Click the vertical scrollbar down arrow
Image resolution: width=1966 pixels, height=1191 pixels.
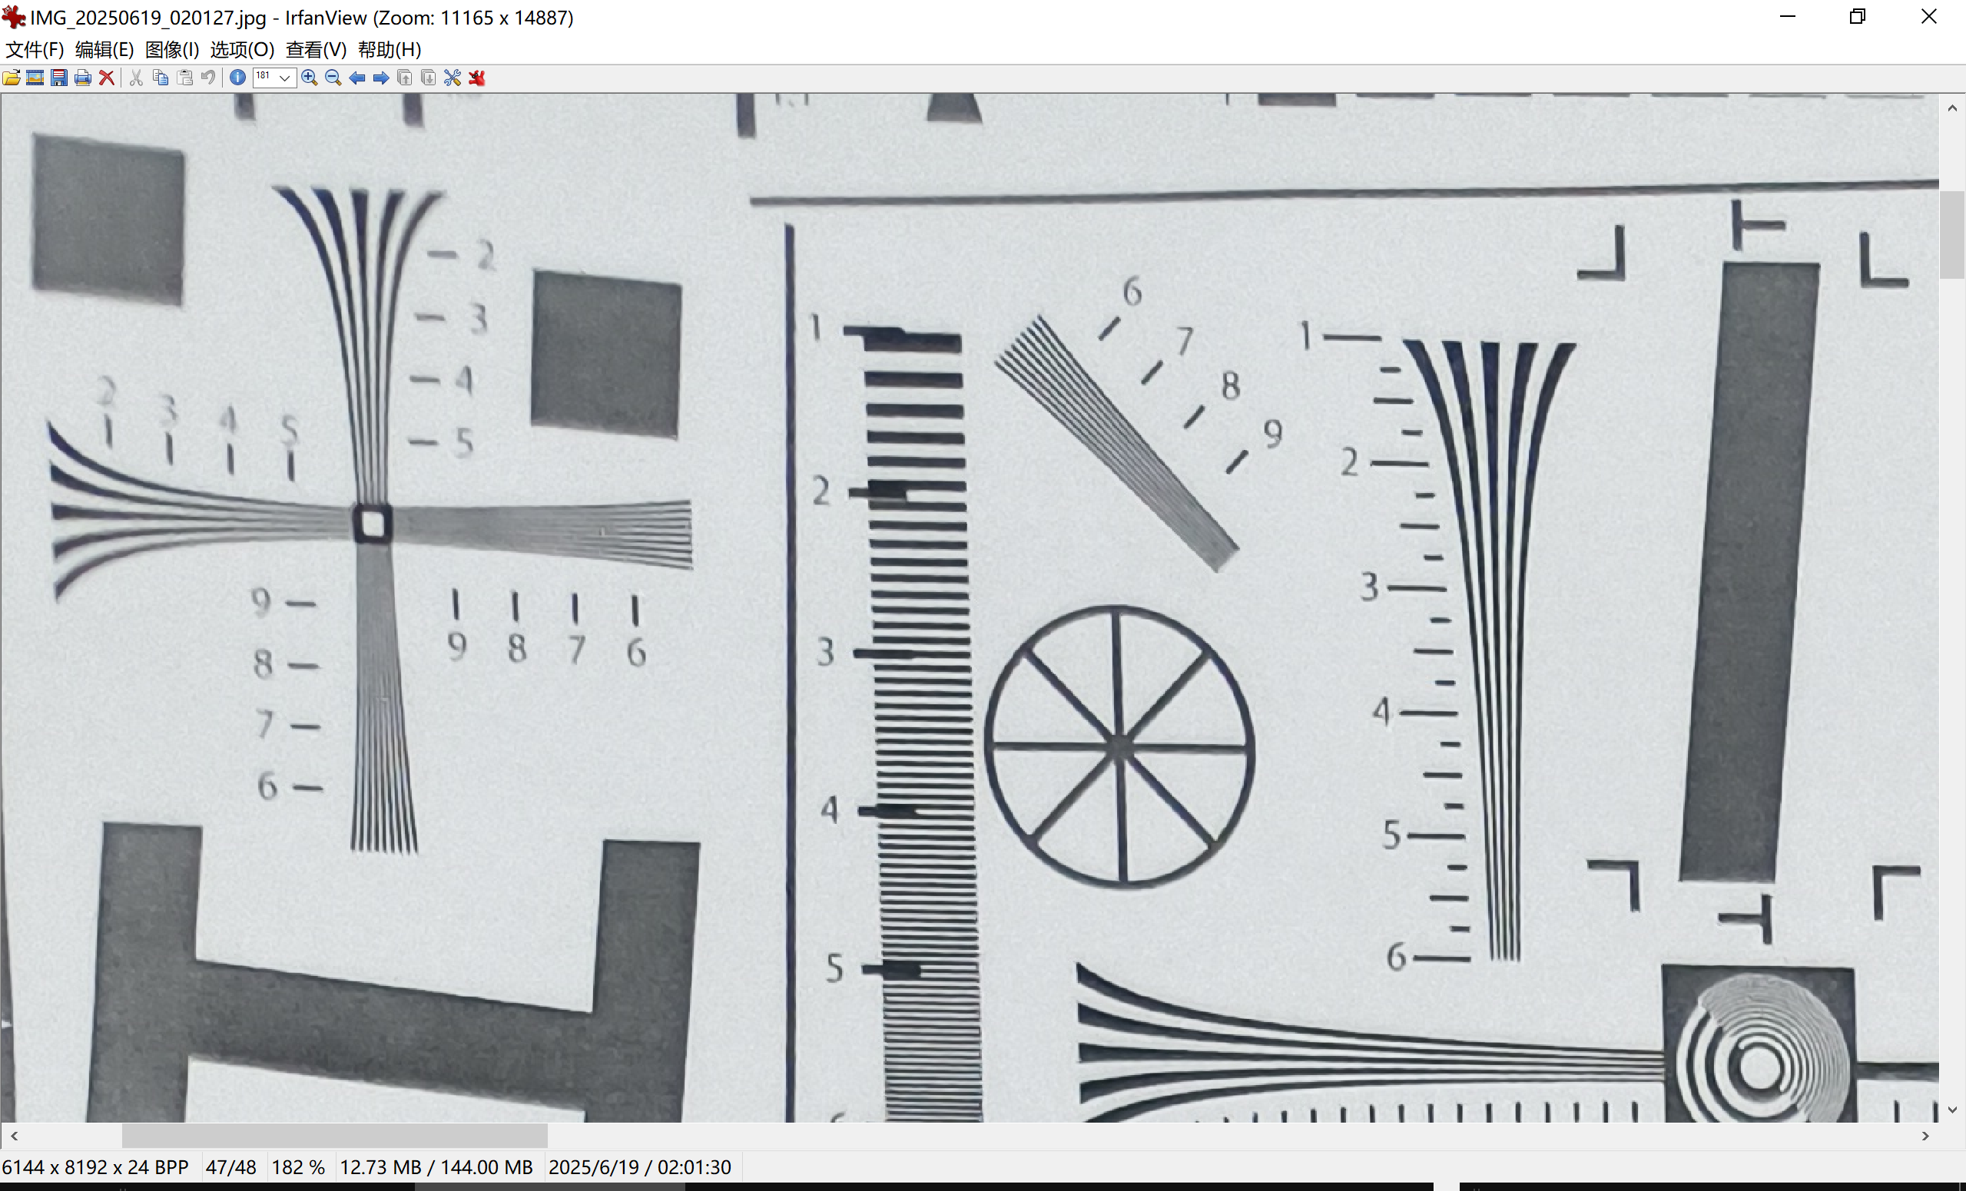click(1951, 1110)
